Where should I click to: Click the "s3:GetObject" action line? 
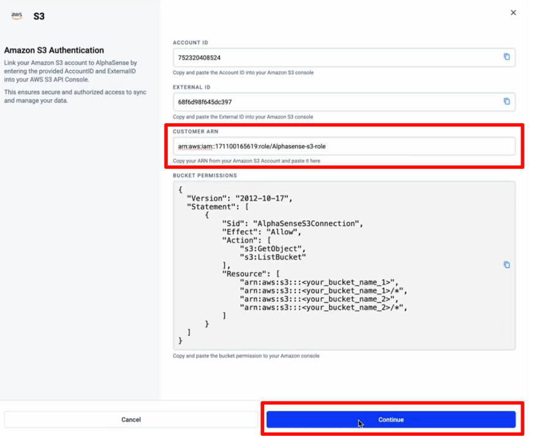[x=272, y=248]
